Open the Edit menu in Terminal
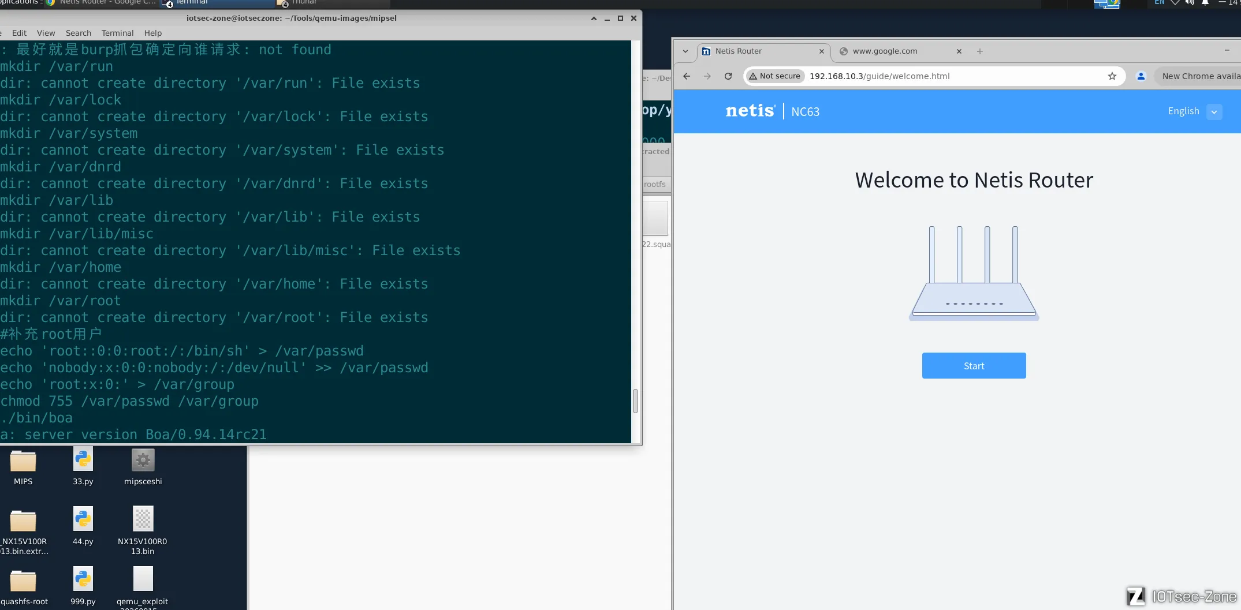This screenshot has height=610, width=1241. (19, 33)
